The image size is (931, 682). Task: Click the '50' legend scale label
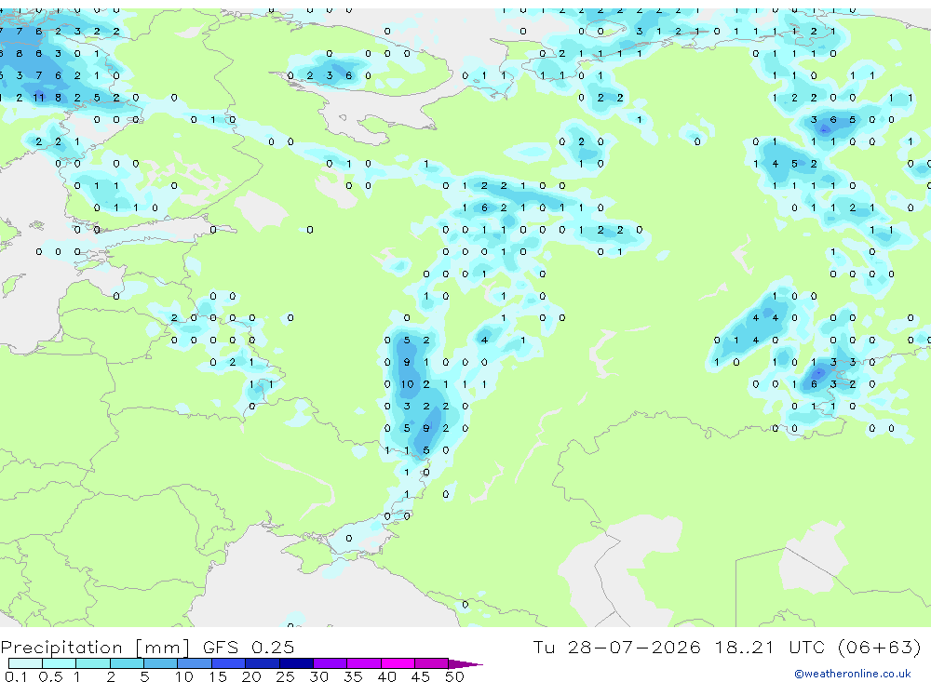(x=454, y=676)
